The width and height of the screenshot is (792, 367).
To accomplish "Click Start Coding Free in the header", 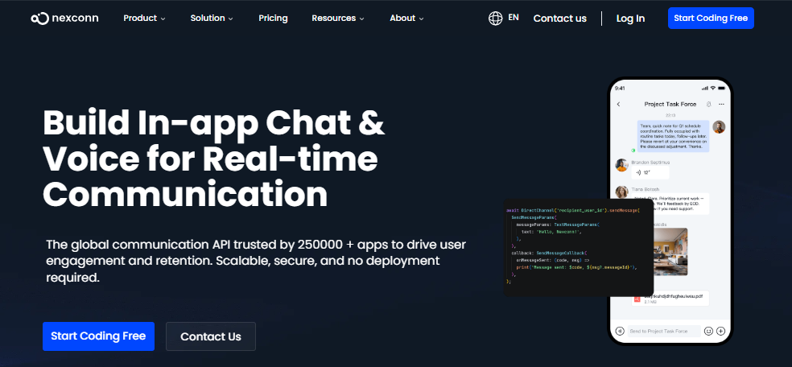I will pos(711,19).
